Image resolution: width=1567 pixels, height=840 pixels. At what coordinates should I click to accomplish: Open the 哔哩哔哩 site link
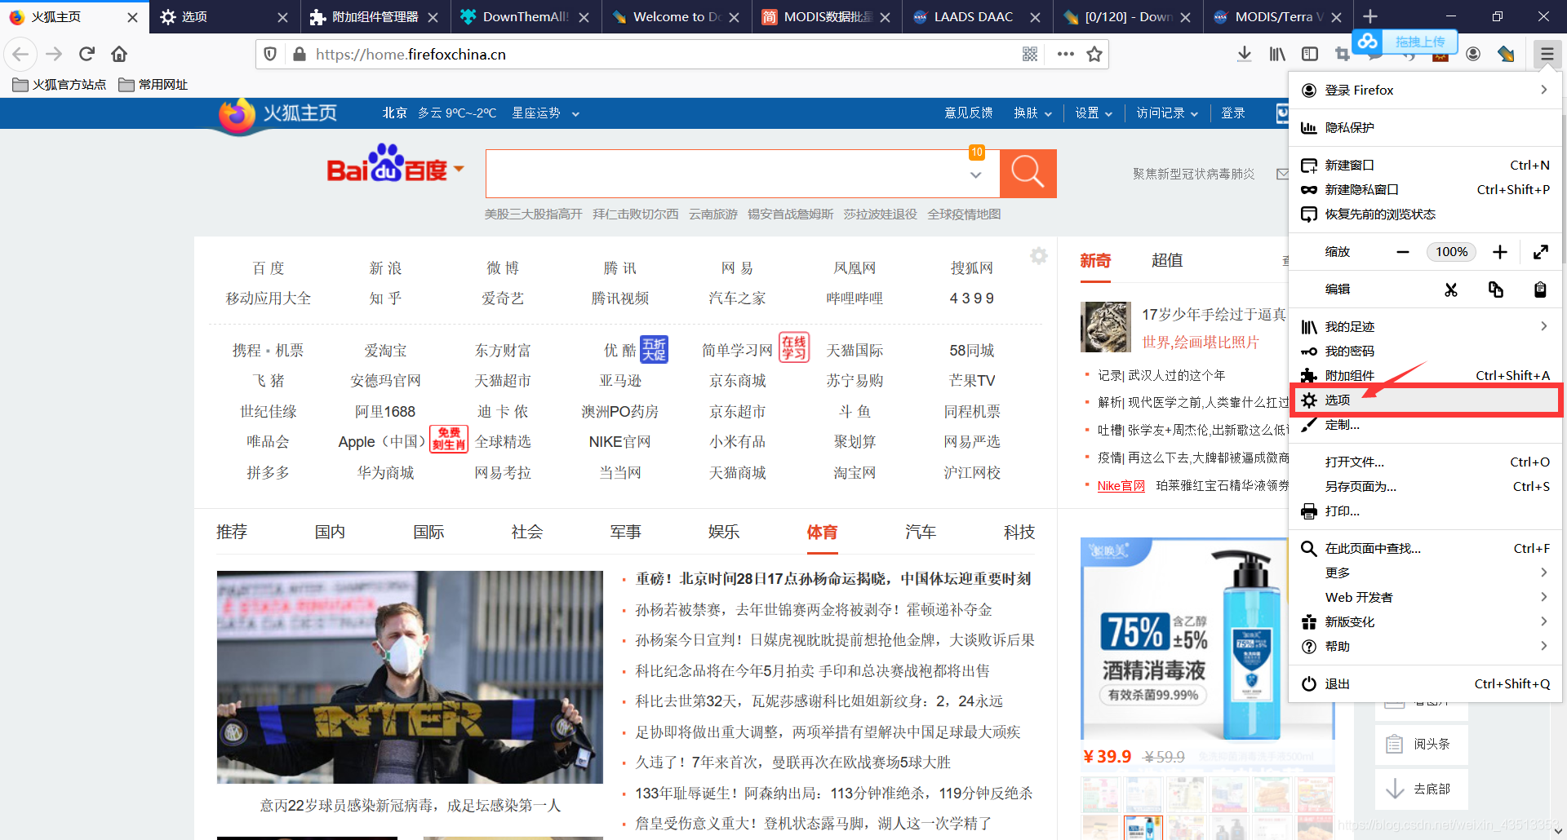coord(855,298)
